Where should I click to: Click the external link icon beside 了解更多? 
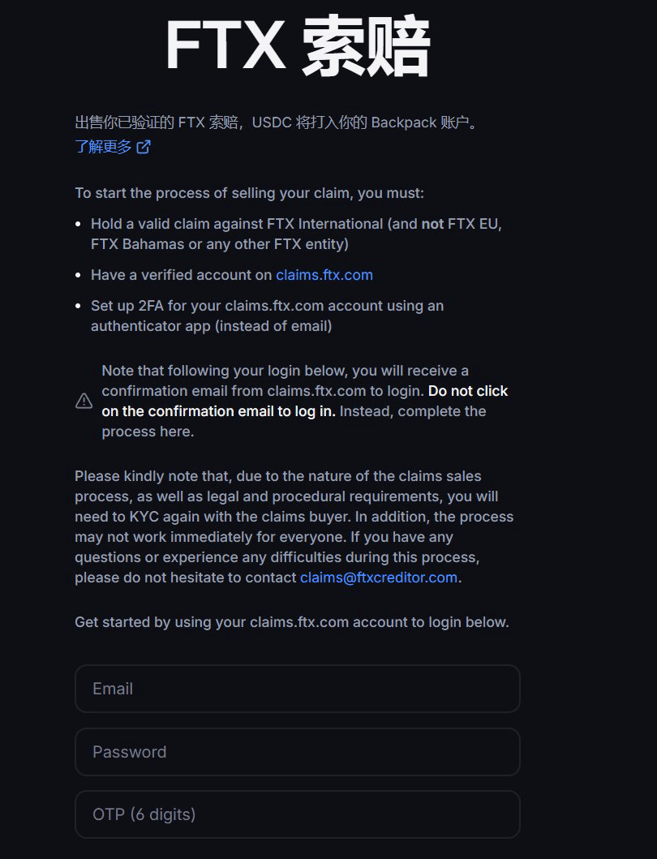point(144,147)
